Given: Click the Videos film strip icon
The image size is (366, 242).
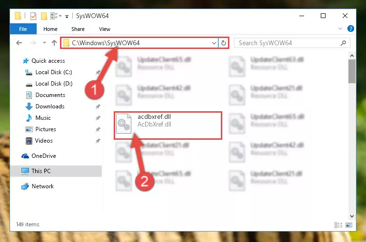Looking at the screenshot, I should [x=29, y=141].
